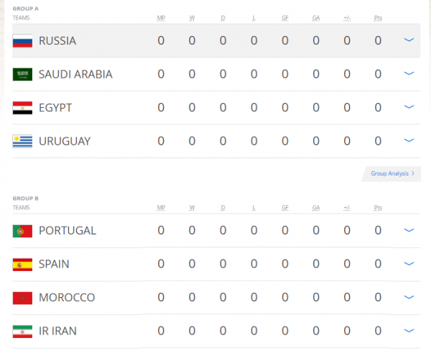Image resolution: width=431 pixels, height=351 pixels.
Task: Expand the Egypt row chevron
Action: click(409, 107)
